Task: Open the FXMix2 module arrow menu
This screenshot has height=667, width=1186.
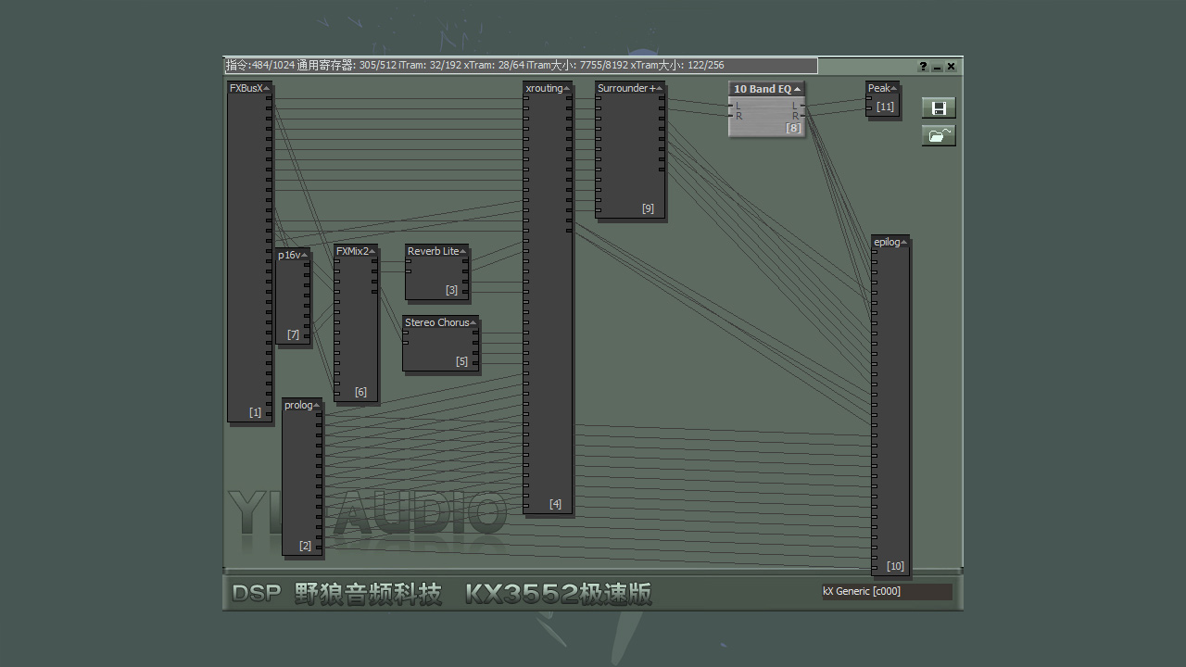Action: [x=372, y=251]
